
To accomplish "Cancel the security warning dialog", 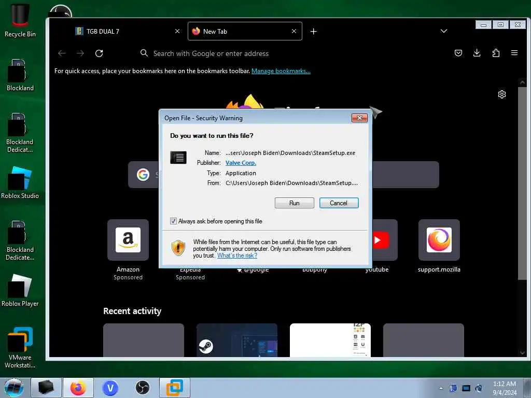I will click(339, 203).
